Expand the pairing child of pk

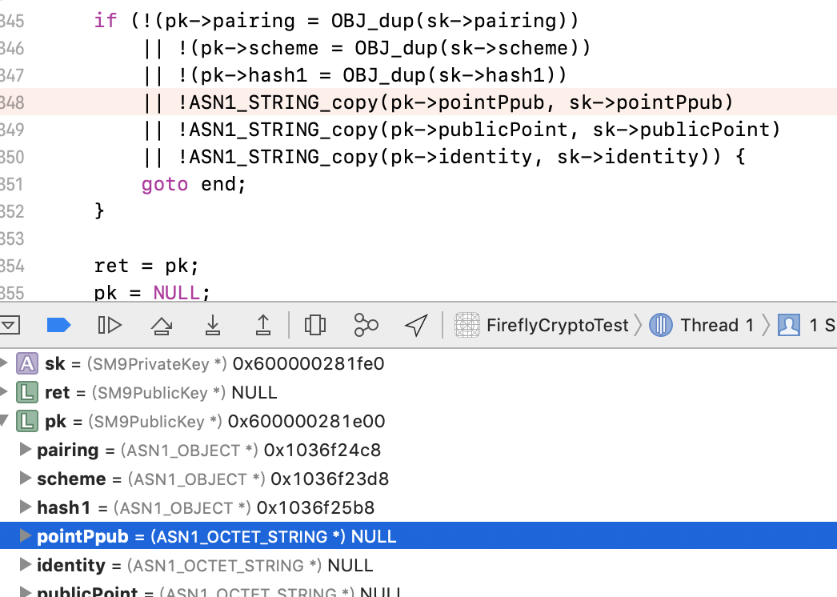tap(26, 450)
